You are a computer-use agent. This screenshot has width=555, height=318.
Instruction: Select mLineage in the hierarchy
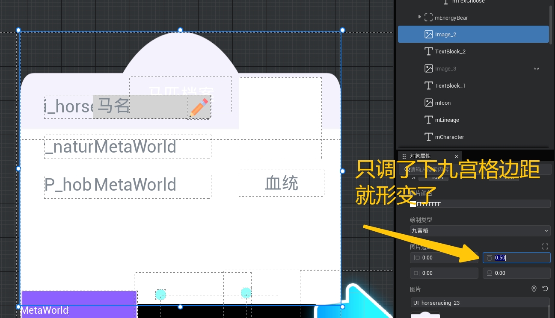click(473, 120)
